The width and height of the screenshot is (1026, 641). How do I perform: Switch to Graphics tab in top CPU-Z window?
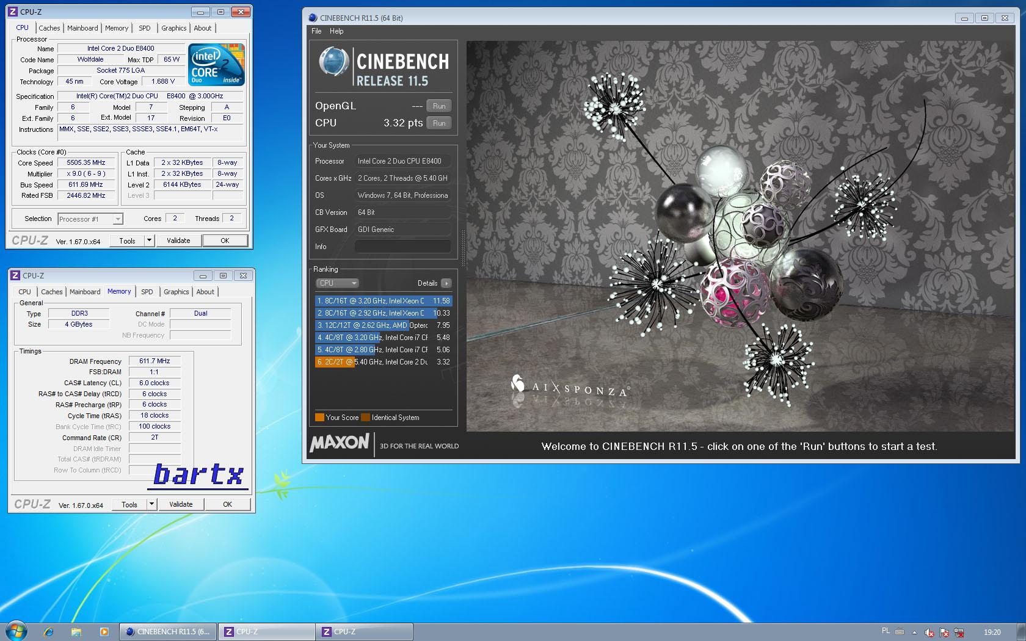tap(174, 28)
